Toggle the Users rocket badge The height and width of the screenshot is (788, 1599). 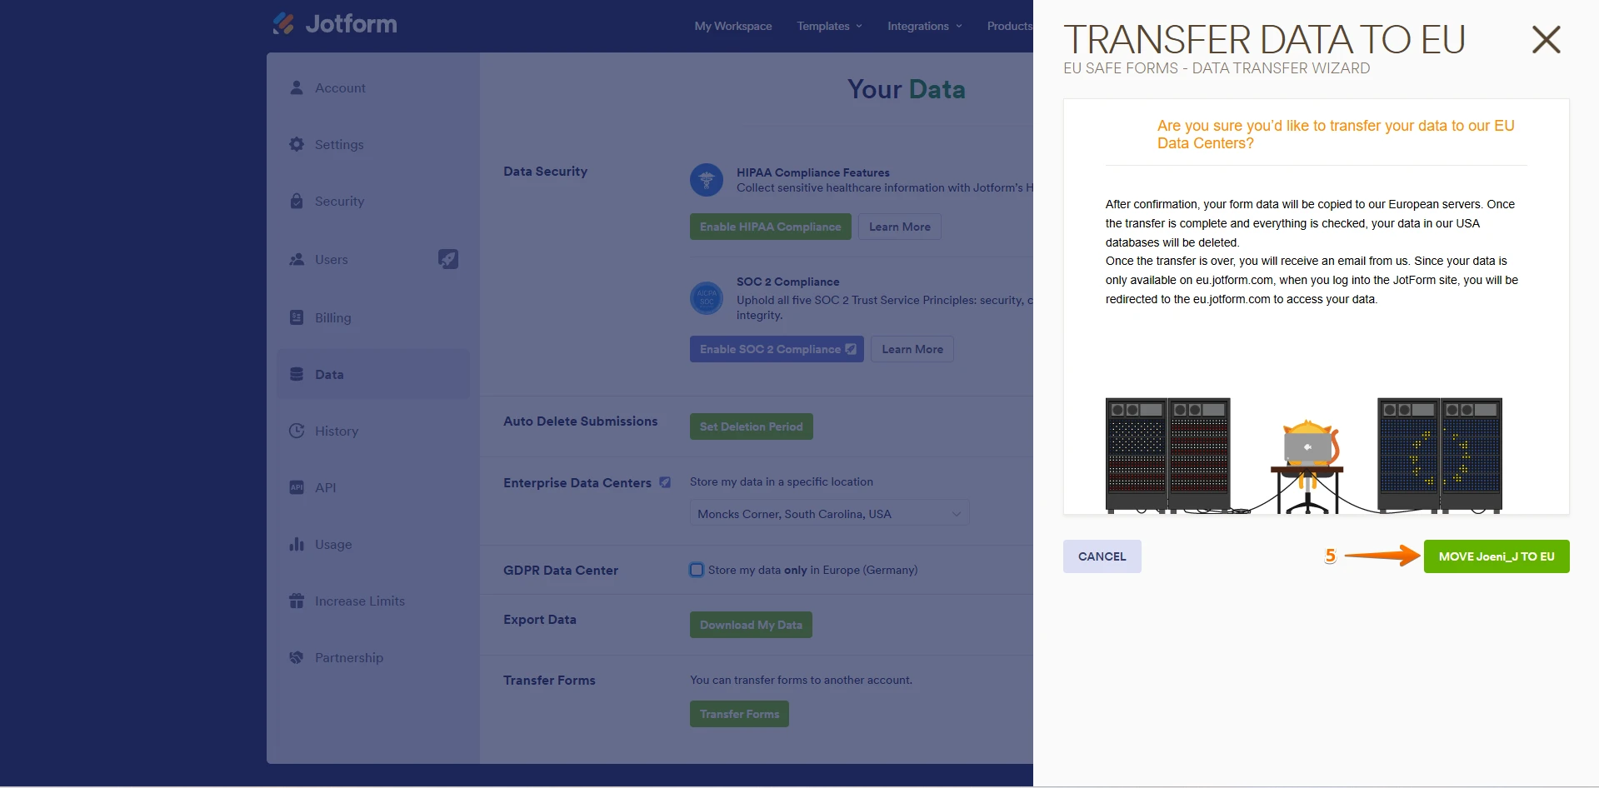pos(449,259)
